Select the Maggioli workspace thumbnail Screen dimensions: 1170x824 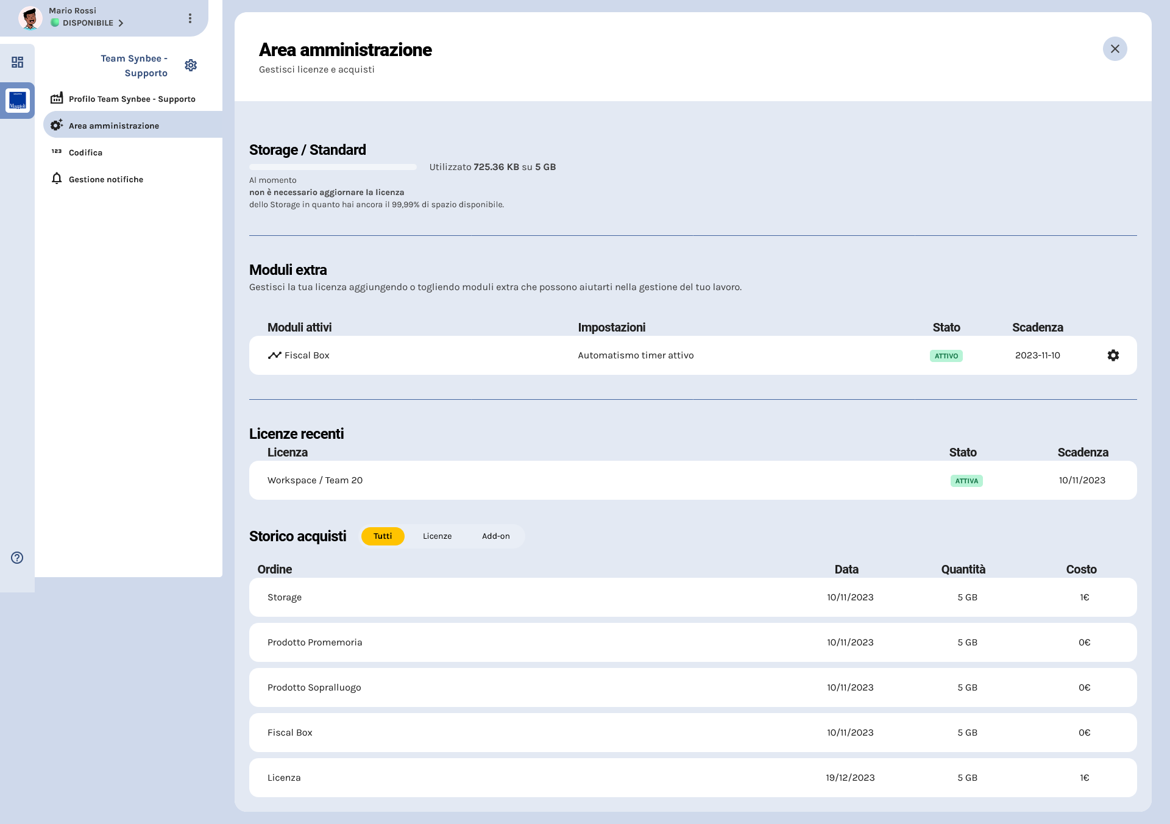coord(18,101)
